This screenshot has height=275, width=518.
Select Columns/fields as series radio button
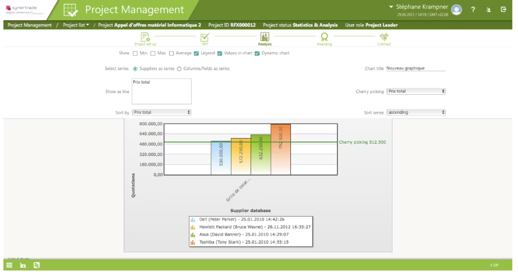pyautogui.click(x=179, y=68)
